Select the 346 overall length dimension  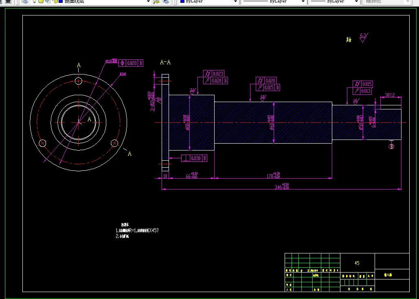[x=282, y=186]
